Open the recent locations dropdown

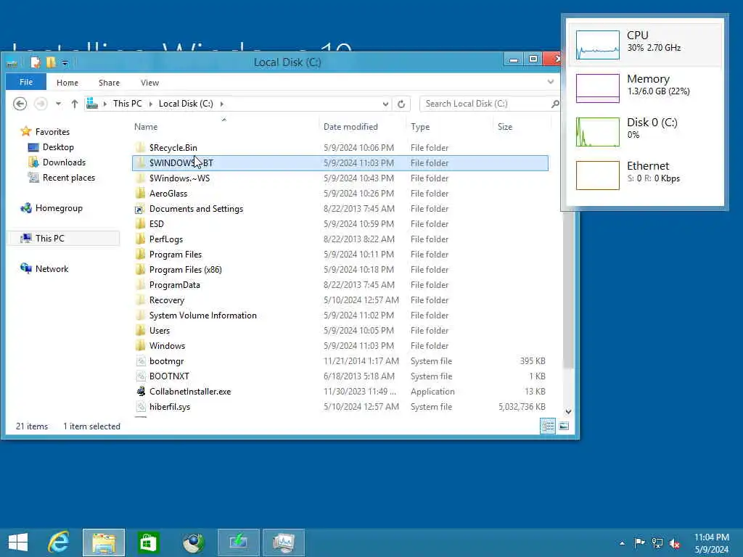click(58, 104)
